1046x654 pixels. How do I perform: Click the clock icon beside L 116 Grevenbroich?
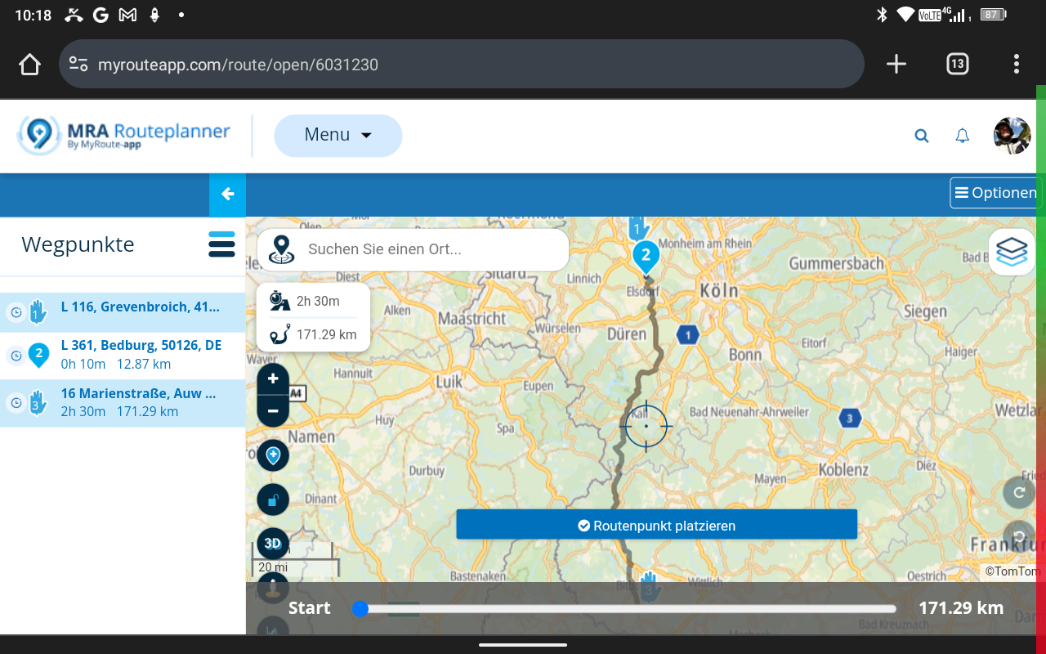(16, 312)
